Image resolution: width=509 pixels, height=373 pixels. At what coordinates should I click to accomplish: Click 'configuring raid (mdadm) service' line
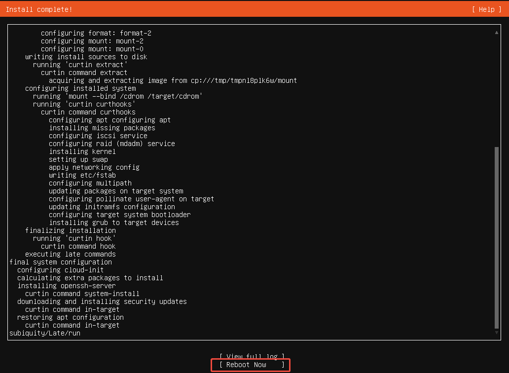pyautogui.click(x=111, y=144)
